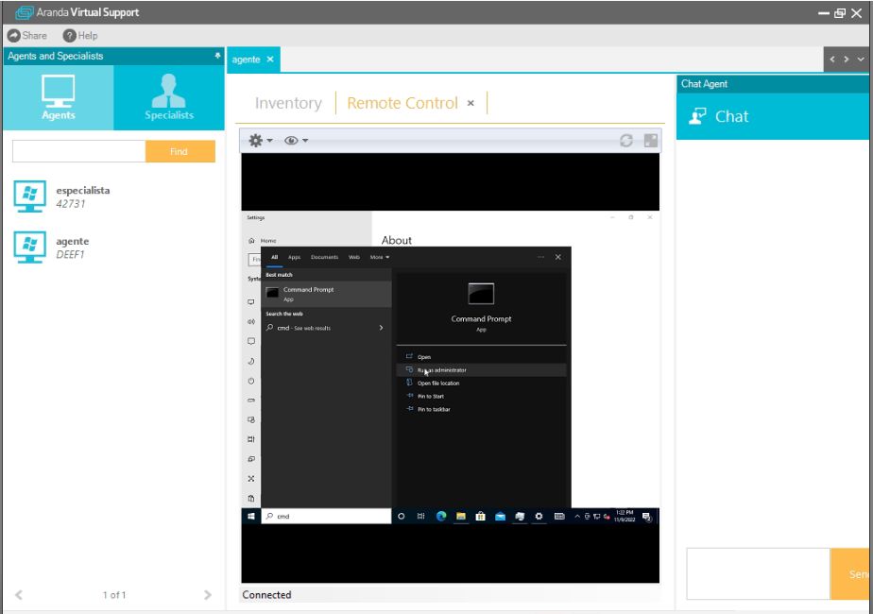Viewport: 873px width, 614px height.
Task: Select the Remote Control tab
Action: 402,103
